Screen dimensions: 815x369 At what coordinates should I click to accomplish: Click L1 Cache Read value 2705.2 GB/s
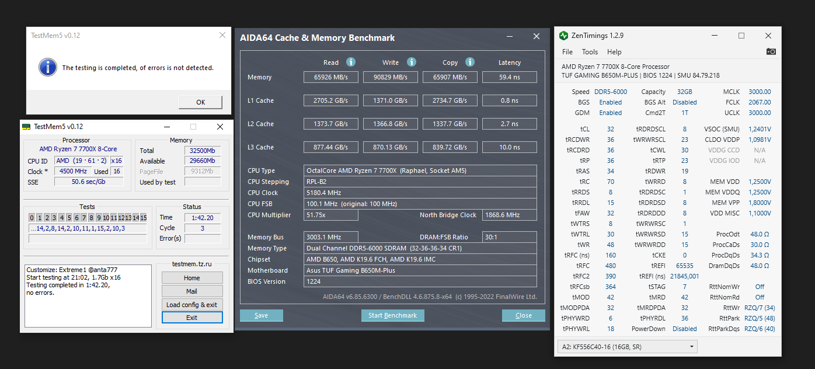tap(330, 100)
